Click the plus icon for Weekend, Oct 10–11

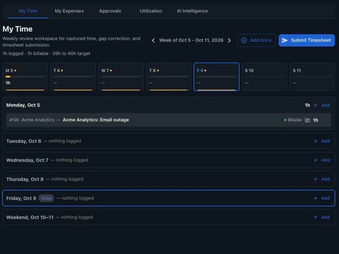click(315, 217)
